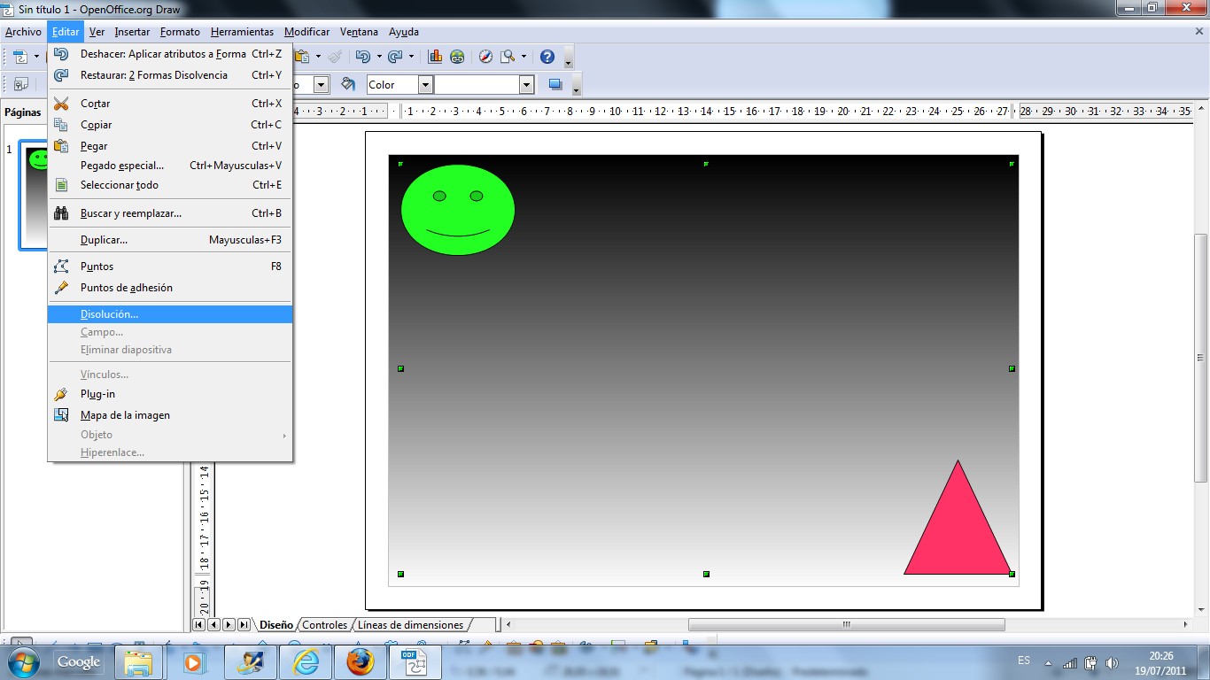Click the Paste clipboard toolbar icon

302,57
